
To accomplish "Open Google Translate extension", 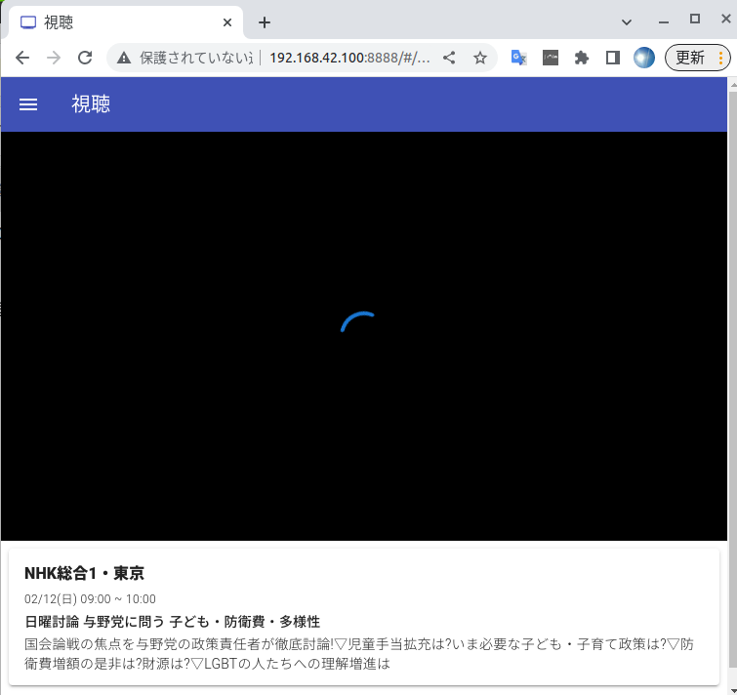I will 519,58.
